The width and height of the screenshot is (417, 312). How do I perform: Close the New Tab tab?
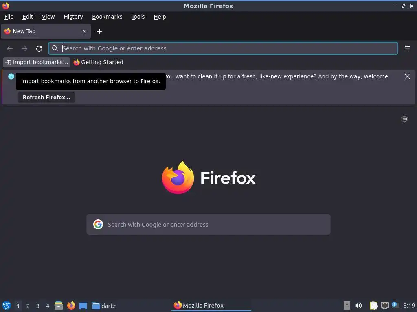(84, 31)
